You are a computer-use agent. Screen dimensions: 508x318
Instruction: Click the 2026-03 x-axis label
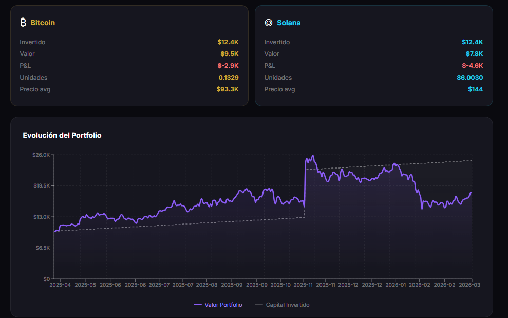click(469, 285)
